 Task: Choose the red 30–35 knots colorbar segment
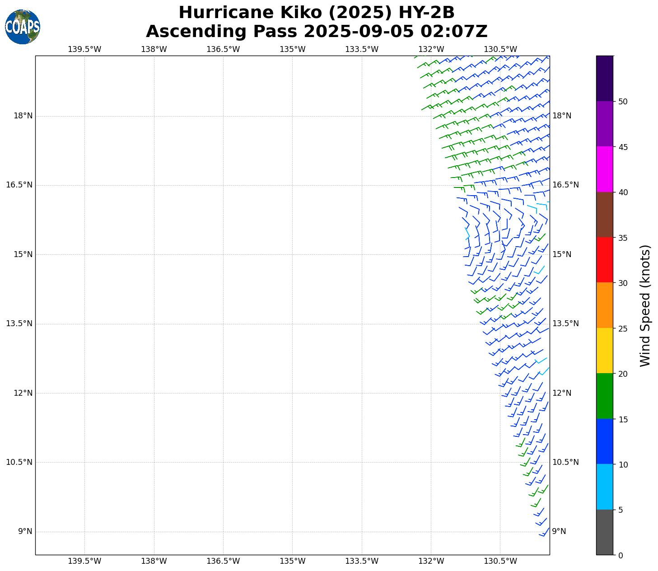point(604,260)
